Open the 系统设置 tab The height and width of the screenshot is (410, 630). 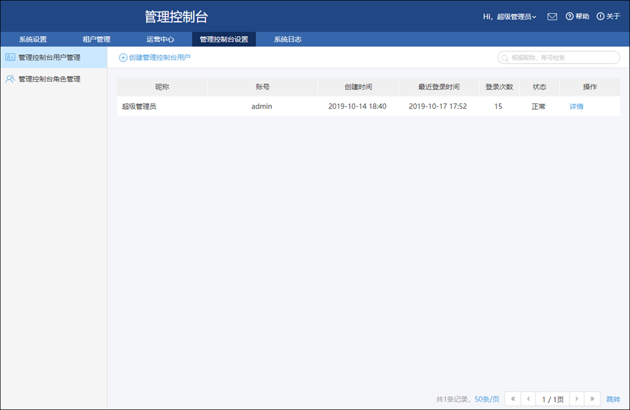(x=31, y=39)
